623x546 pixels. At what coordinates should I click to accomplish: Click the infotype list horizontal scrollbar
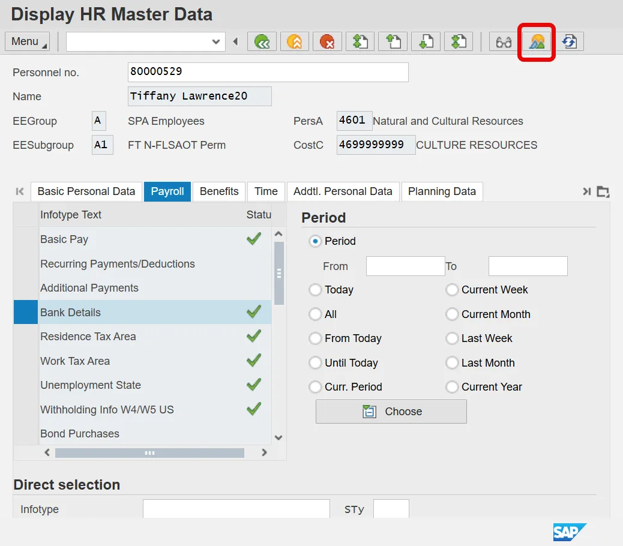[149, 453]
